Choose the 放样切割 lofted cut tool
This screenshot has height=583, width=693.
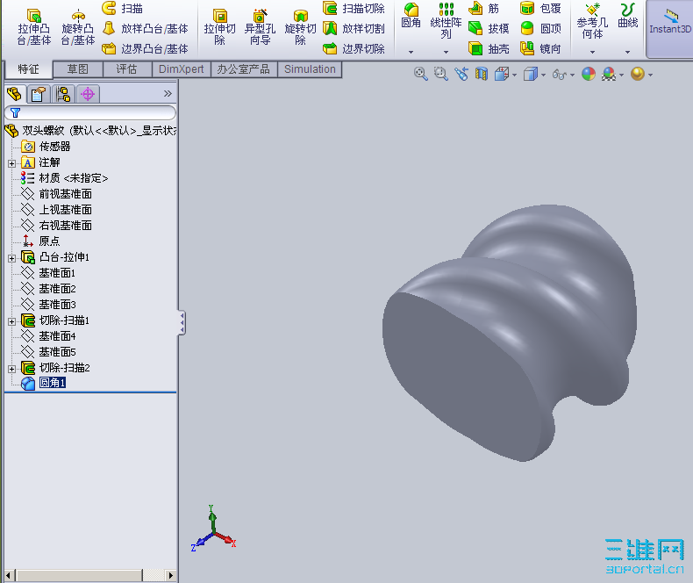pyautogui.click(x=354, y=28)
